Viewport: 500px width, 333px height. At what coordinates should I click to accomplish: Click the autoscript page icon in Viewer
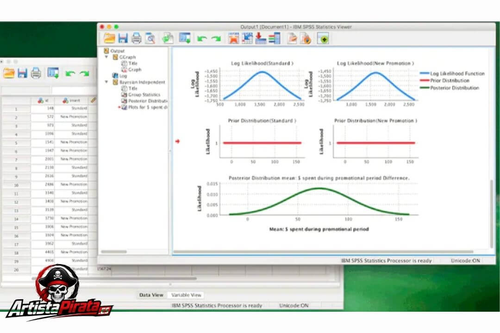pos(292,38)
